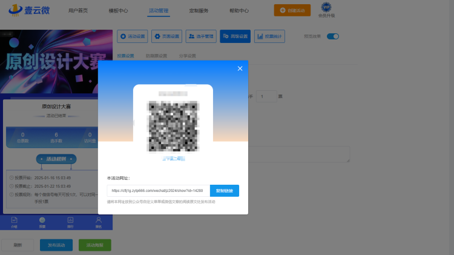Switch to the 投票设置 tab
This screenshot has height=255, width=454.
click(125, 56)
